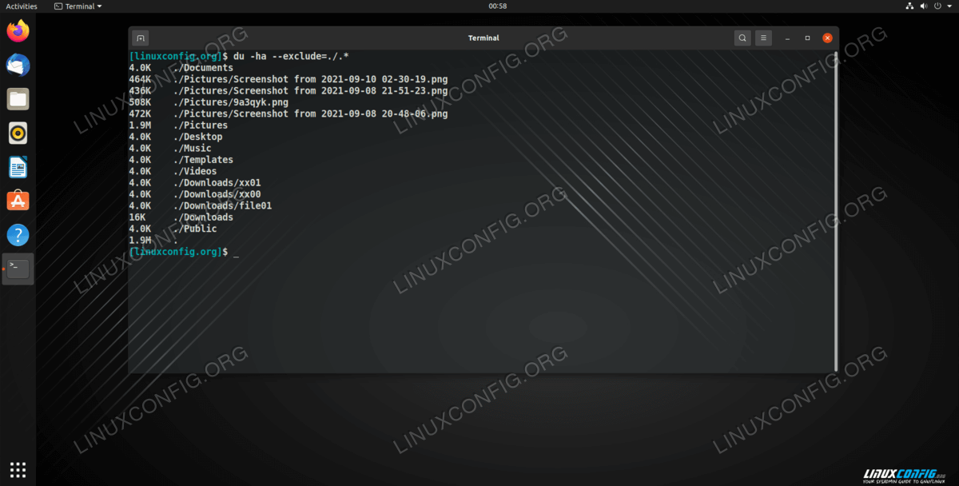Open Rhythmbox music player
Image resolution: width=959 pixels, height=486 pixels.
(18, 133)
